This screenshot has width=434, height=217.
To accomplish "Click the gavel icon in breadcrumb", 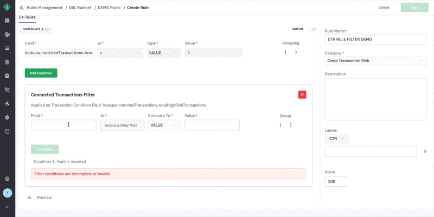I will coord(21,8).
